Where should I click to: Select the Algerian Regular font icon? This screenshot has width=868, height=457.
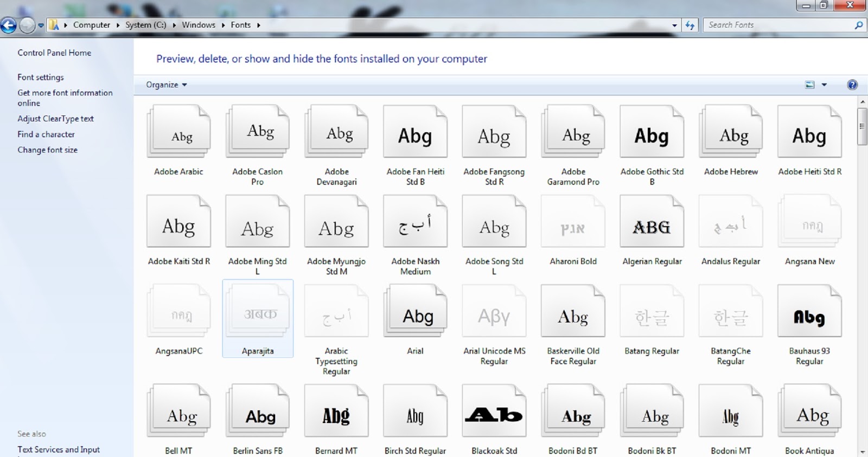pos(652,222)
